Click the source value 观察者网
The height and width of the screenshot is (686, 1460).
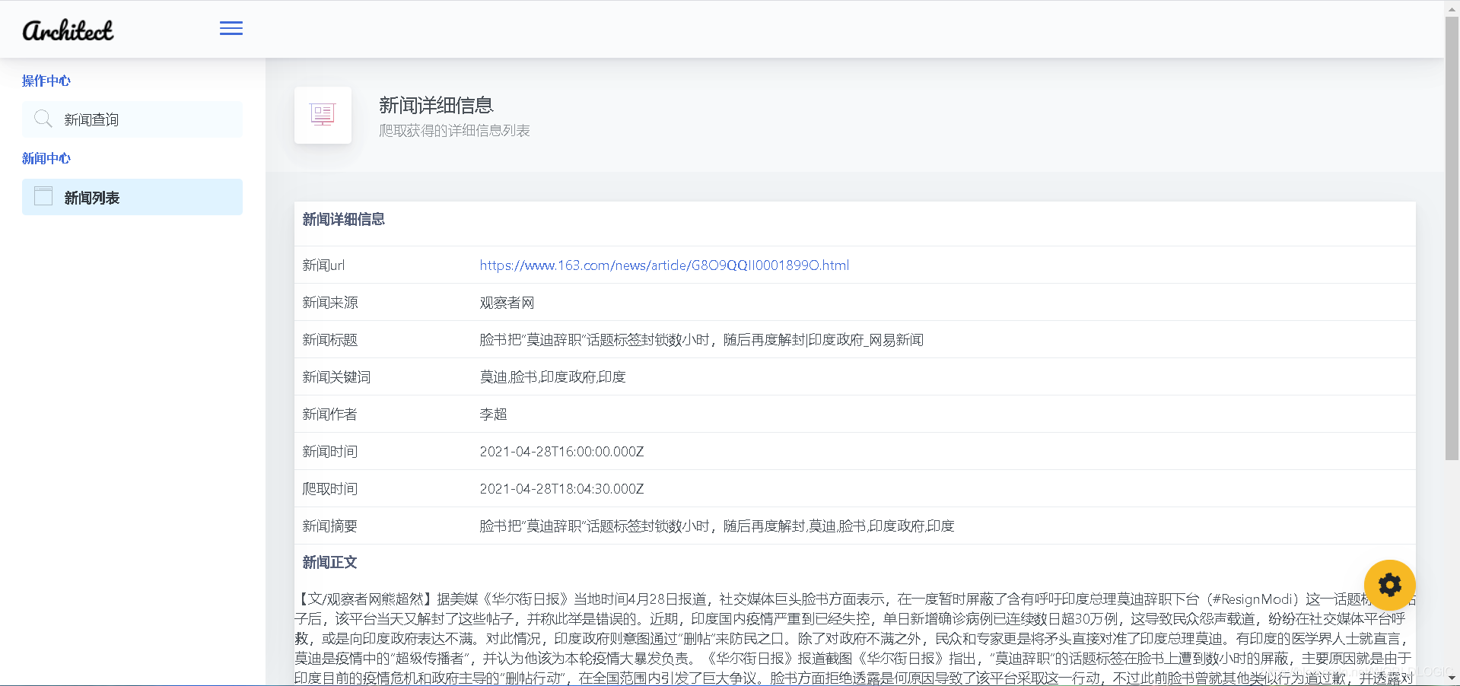coord(507,303)
